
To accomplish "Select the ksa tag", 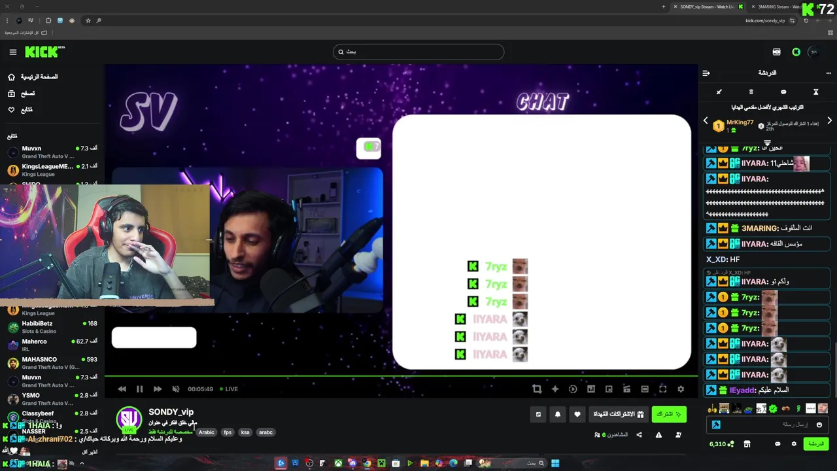I will (x=245, y=432).
